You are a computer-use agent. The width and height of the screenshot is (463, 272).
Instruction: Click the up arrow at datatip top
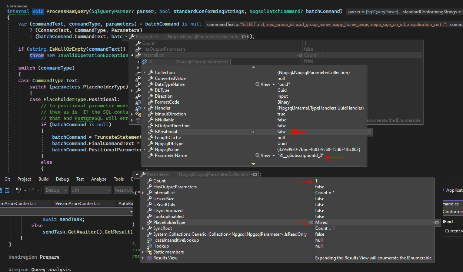[x=253, y=67]
